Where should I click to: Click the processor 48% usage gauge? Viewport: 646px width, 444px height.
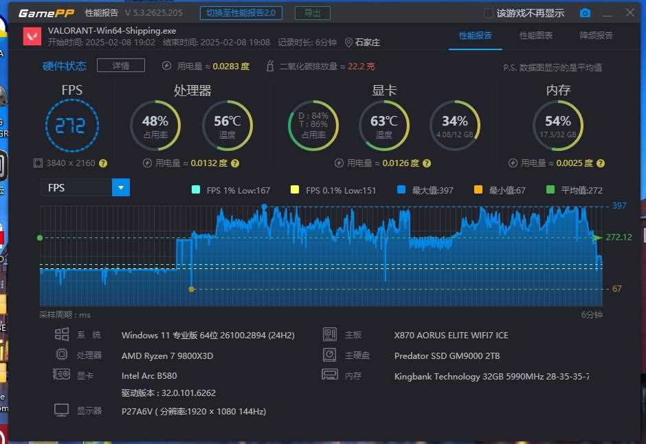point(155,126)
